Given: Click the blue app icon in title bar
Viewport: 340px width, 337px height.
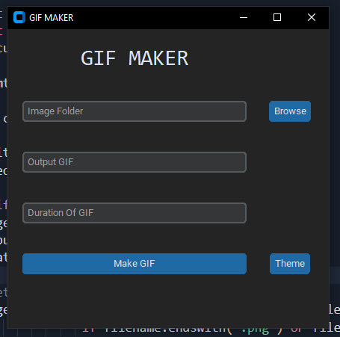Looking at the screenshot, I should 19,17.
